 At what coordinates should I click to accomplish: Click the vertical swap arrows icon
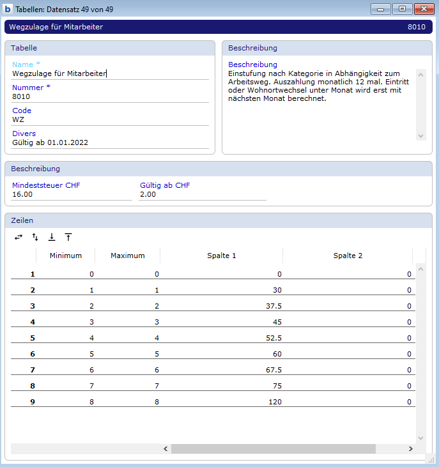(35, 237)
